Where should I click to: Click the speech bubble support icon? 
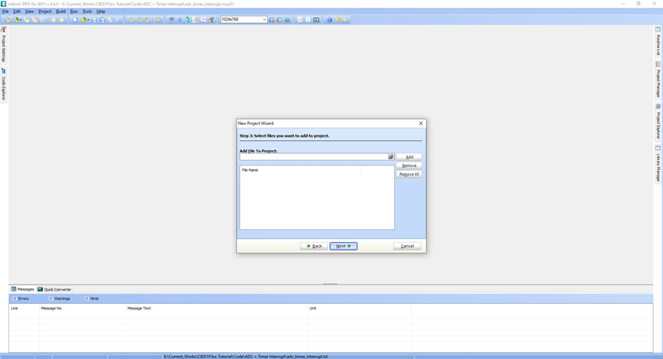(345, 20)
